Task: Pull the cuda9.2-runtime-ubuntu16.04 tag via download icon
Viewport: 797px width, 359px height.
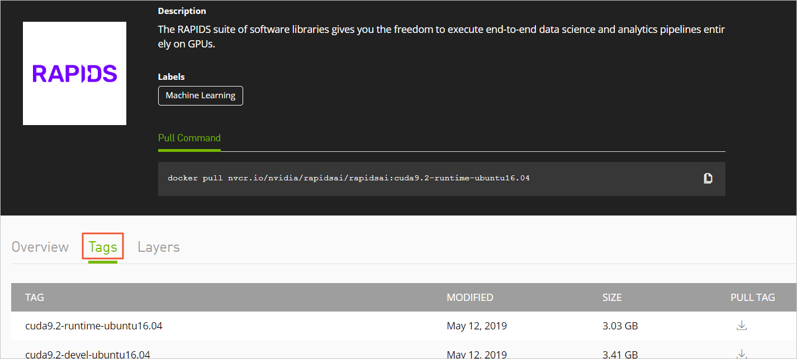Action: click(x=742, y=326)
